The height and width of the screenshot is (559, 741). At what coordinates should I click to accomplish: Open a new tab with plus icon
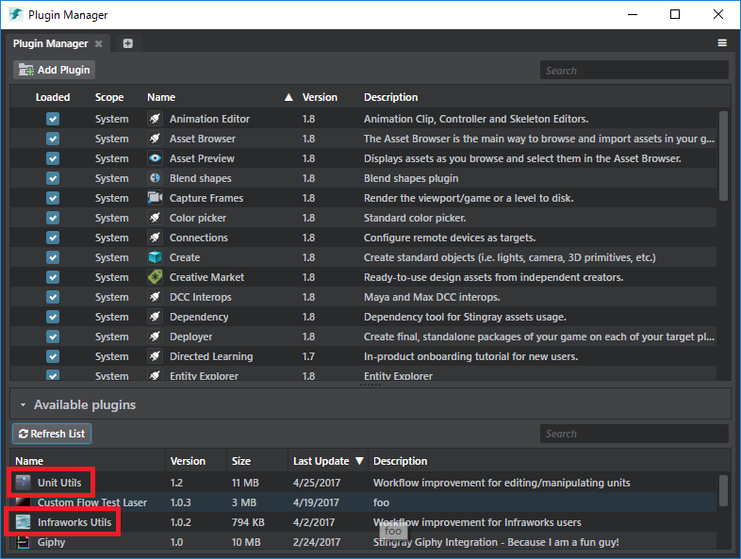(127, 43)
